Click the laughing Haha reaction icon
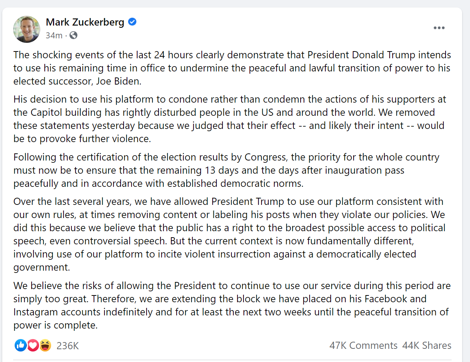Image resolution: width=470 pixels, height=362 pixels. point(45,345)
